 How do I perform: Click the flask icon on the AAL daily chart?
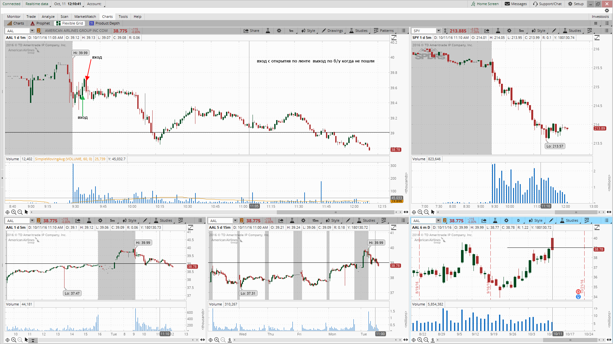coord(495,220)
